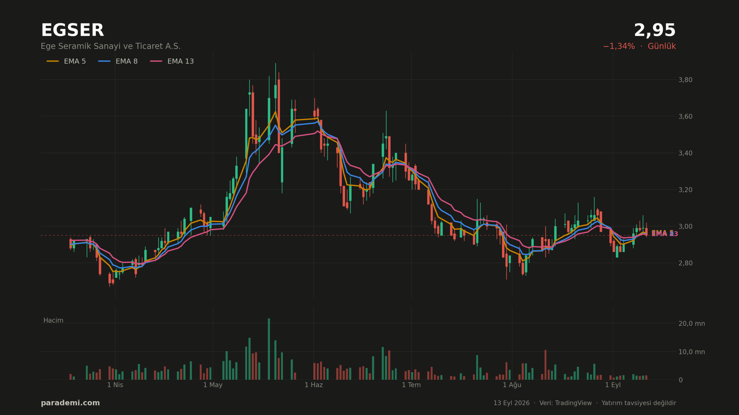Click the blue EMA 8 legend line swatch

click(x=104, y=61)
